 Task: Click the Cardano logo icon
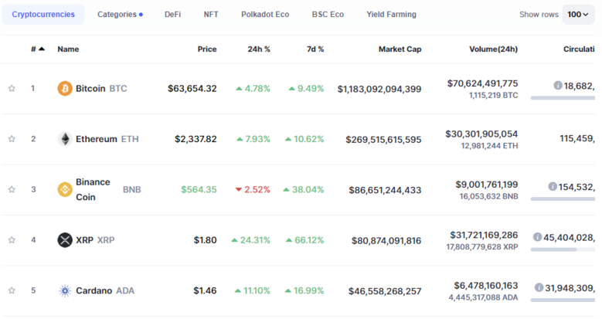tap(65, 291)
